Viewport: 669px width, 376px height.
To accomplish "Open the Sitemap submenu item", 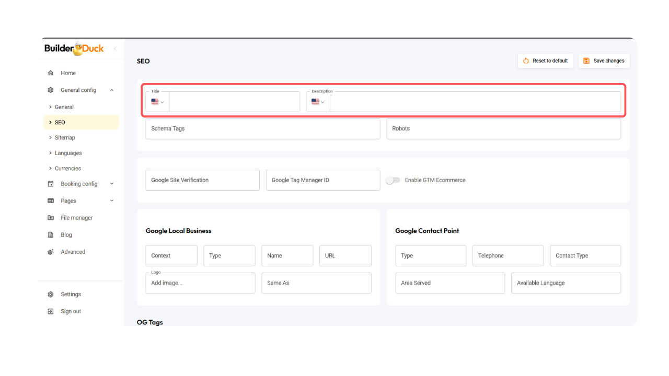I will 65,138.
